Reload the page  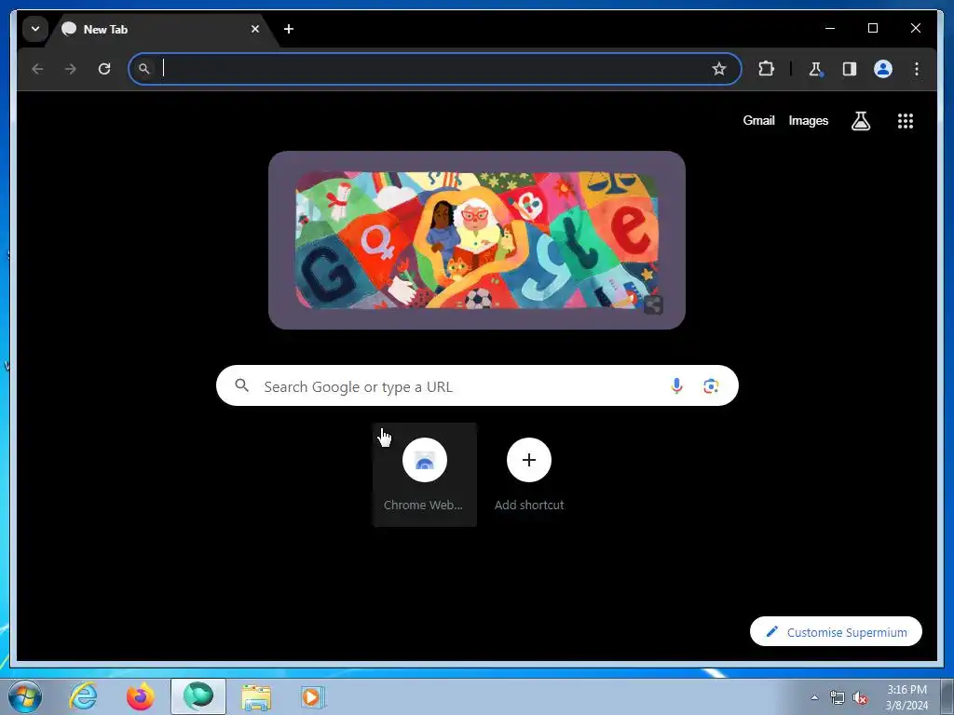click(104, 69)
